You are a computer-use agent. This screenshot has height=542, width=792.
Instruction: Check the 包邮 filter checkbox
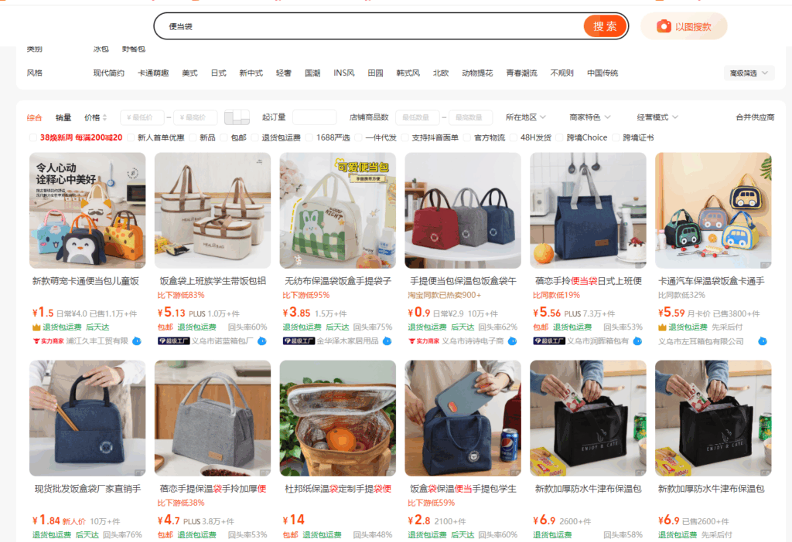point(224,137)
